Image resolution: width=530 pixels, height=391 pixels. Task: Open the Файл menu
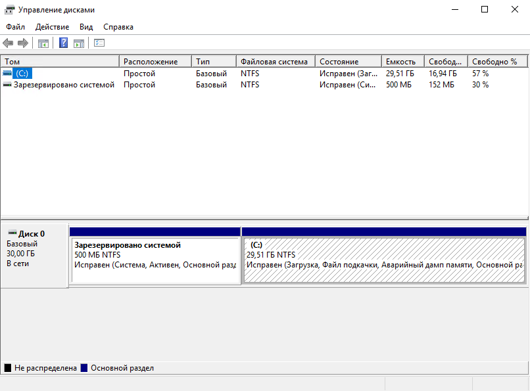click(x=15, y=27)
